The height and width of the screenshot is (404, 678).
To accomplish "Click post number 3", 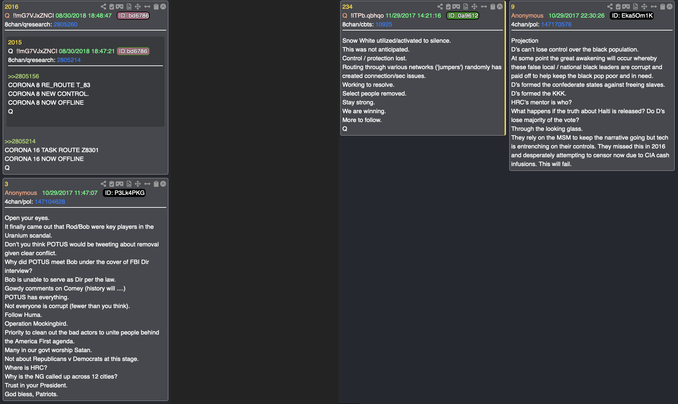I will click(6, 184).
